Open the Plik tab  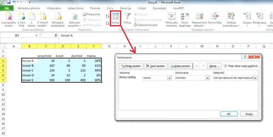click(6, 7)
